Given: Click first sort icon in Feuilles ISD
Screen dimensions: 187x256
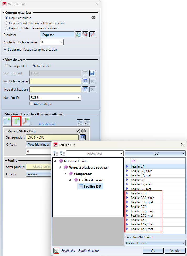Looking at the screenshot, I should point(56,154).
